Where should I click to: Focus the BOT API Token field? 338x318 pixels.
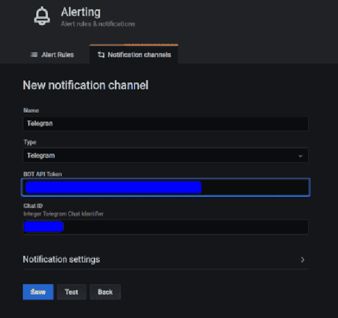point(166,187)
